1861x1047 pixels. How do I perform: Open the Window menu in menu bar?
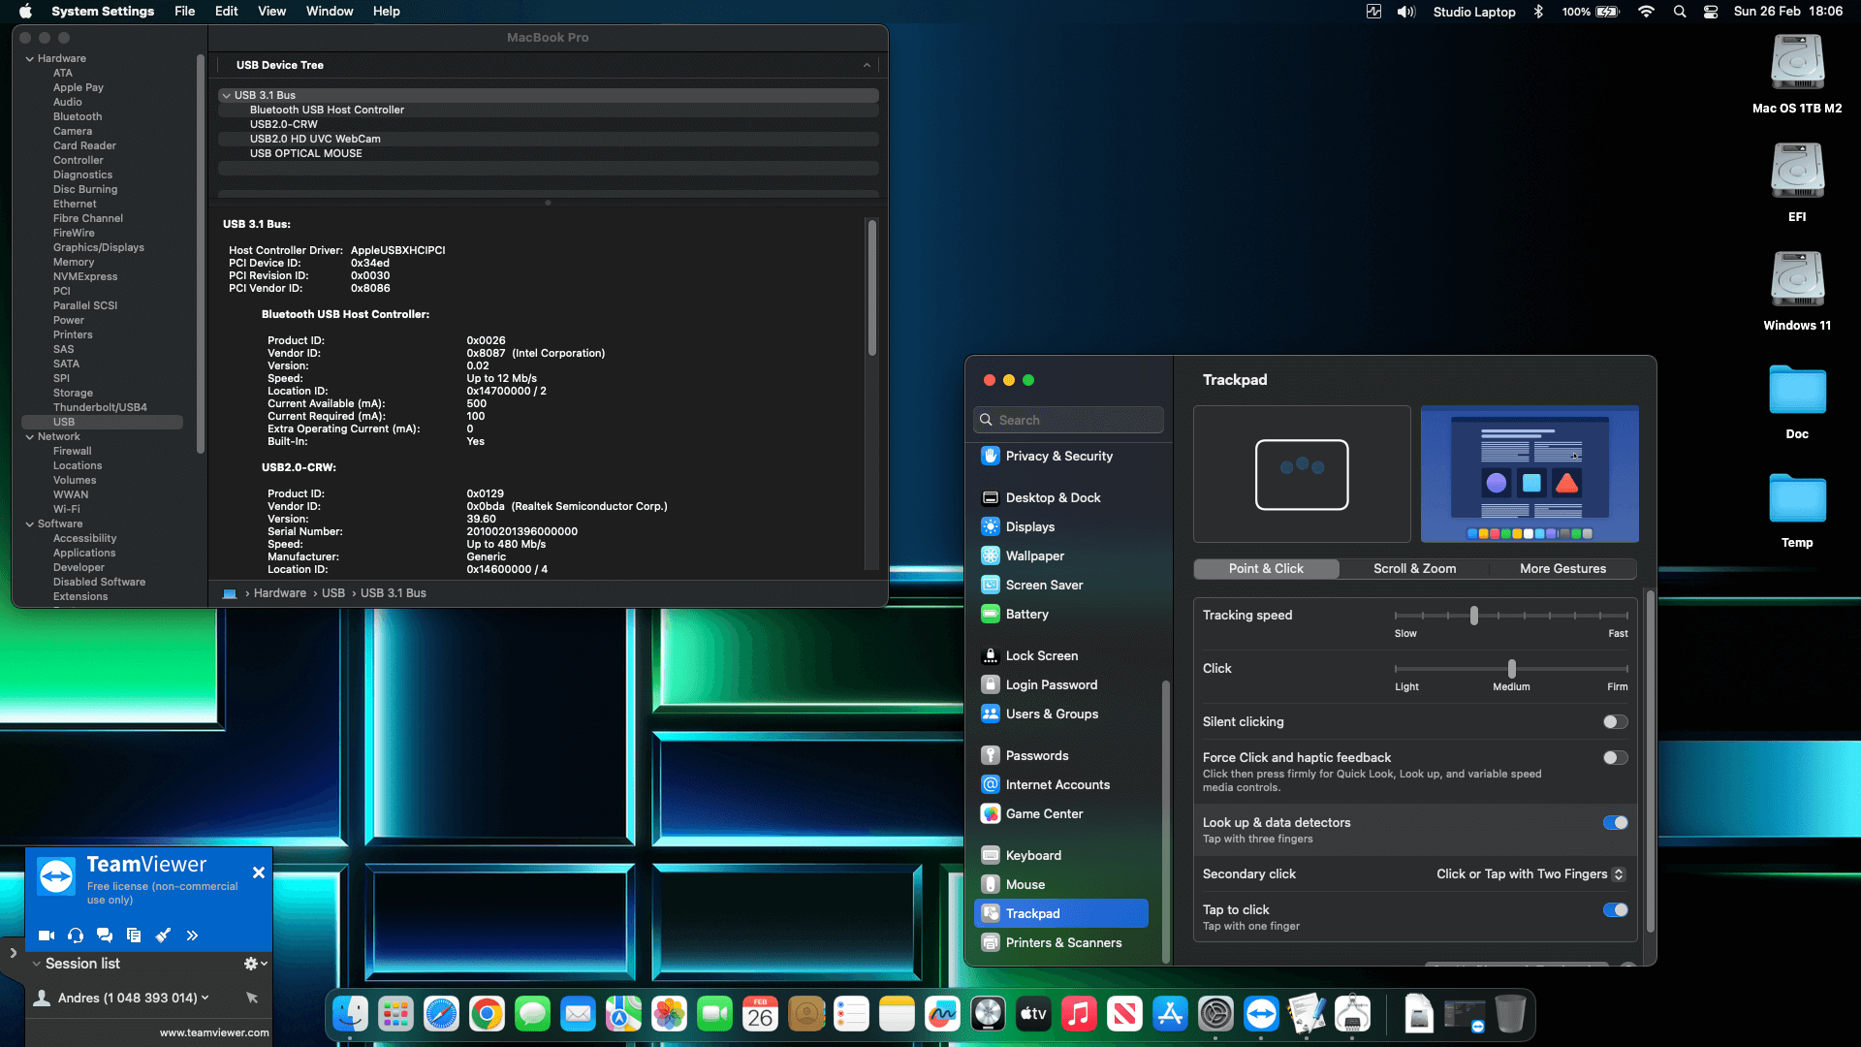pyautogui.click(x=330, y=12)
